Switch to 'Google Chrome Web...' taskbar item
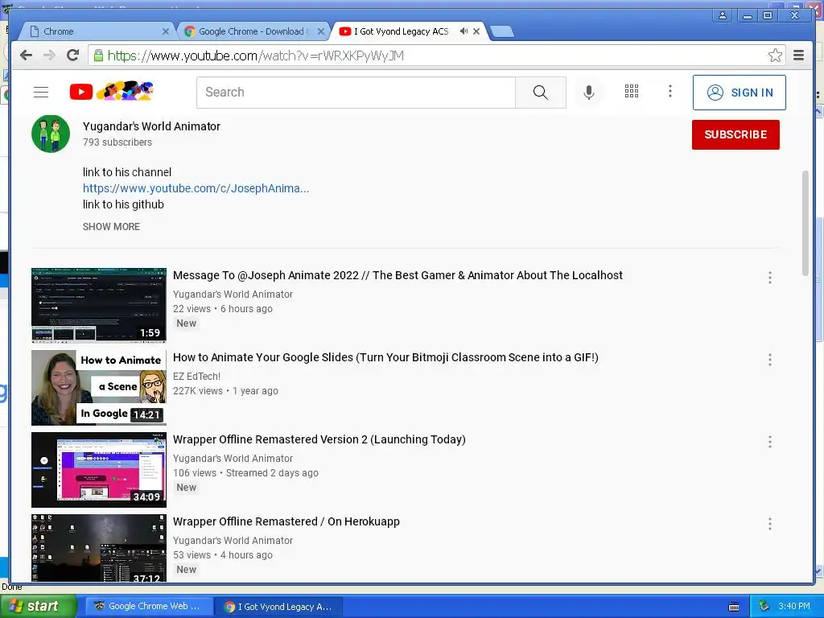Image resolution: width=824 pixels, height=618 pixels. point(147,607)
